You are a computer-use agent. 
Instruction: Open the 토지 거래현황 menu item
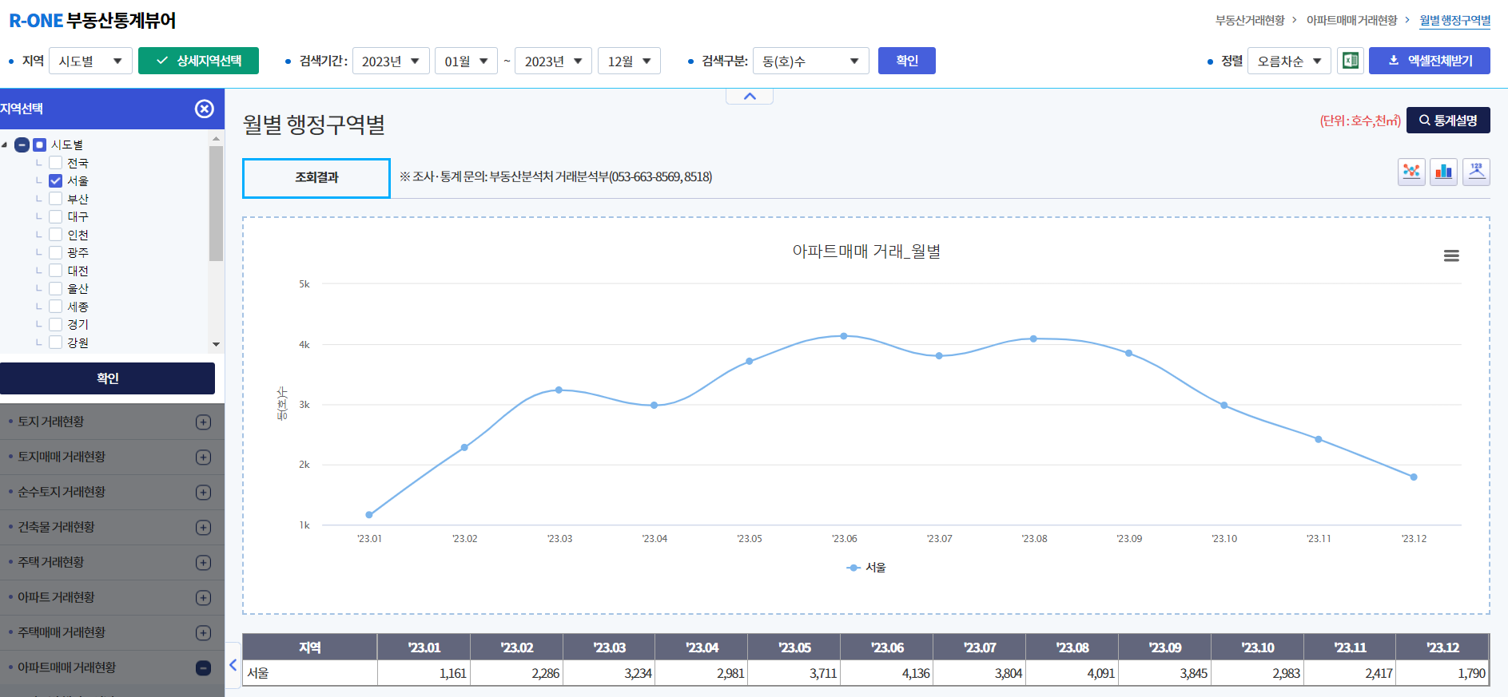(51, 422)
